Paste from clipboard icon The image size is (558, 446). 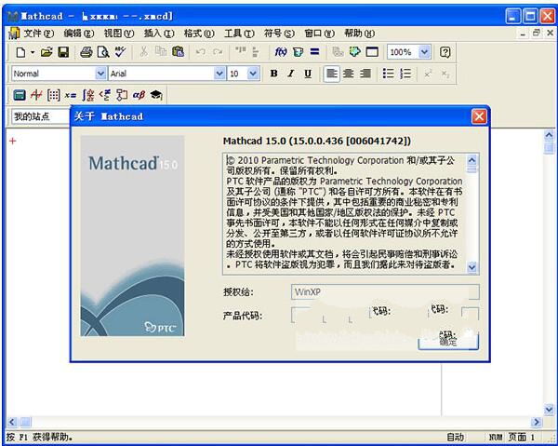(178, 52)
